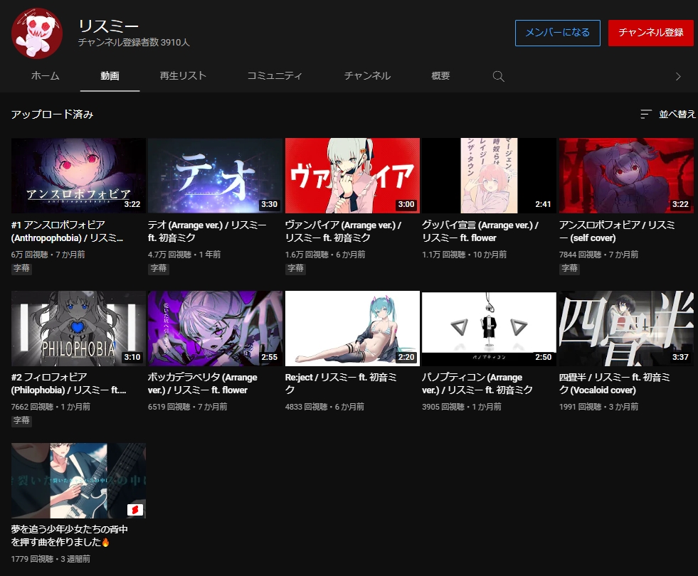Click view info 1991 回視聴・3 か月前
This screenshot has width=698, height=576.
coord(598,407)
